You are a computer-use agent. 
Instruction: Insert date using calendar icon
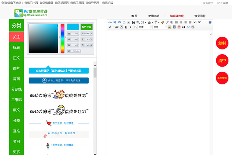click(x=179, y=27)
